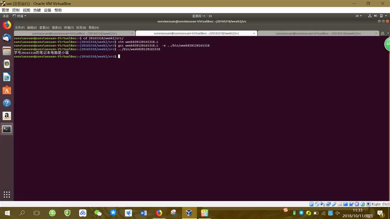Click the VirtualBox shared folders status icon
Viewport: 390px width, 219px height.
click(340, 204)
